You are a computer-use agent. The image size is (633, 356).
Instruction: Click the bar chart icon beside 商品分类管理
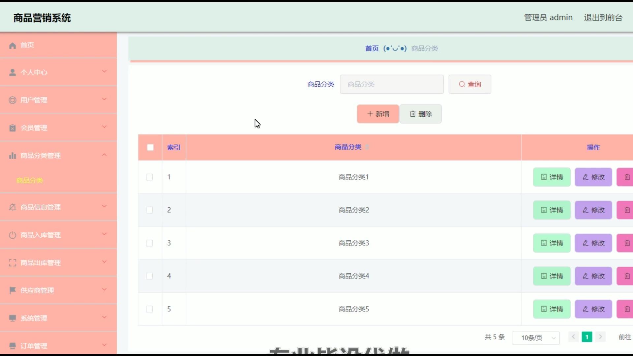[13, 156]
